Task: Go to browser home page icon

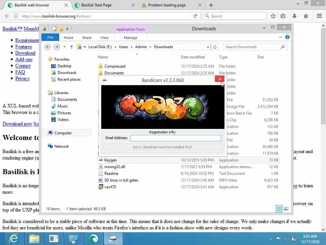Action: pos(306,16)
